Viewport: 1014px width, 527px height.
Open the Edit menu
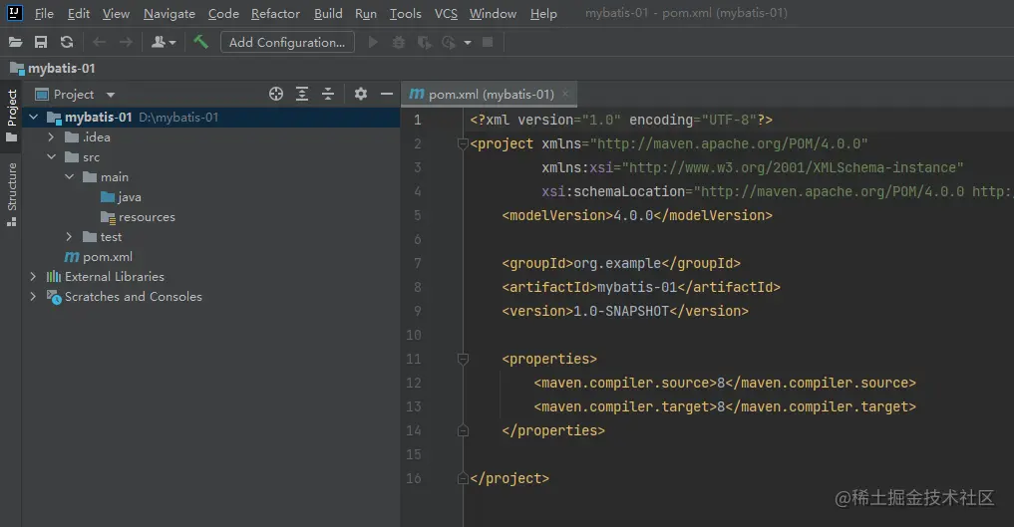(78, 14)
